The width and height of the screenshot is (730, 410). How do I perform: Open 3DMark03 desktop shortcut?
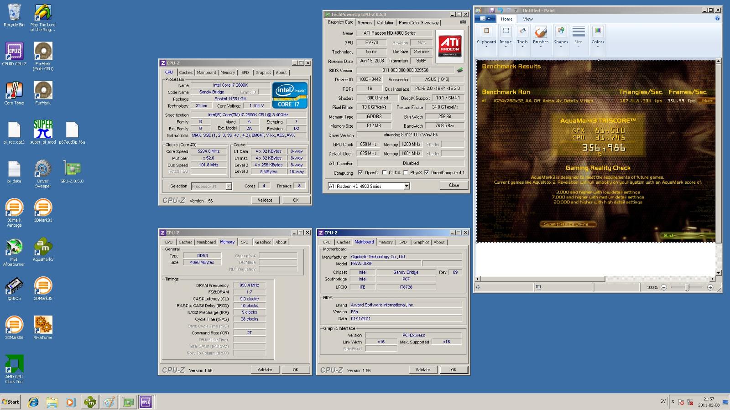pos(43,211)
